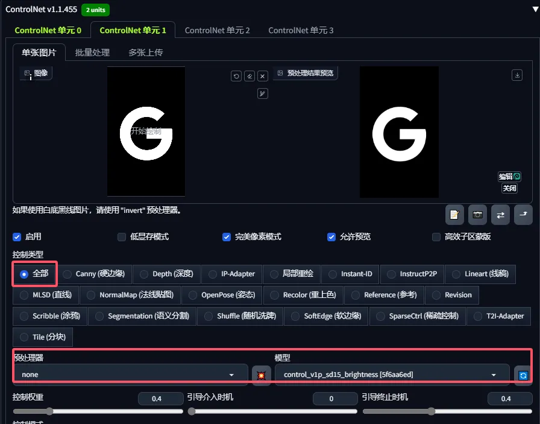Run the preprocessor with the explosion icon
The image size is (540, 424).
coord(262,375)
